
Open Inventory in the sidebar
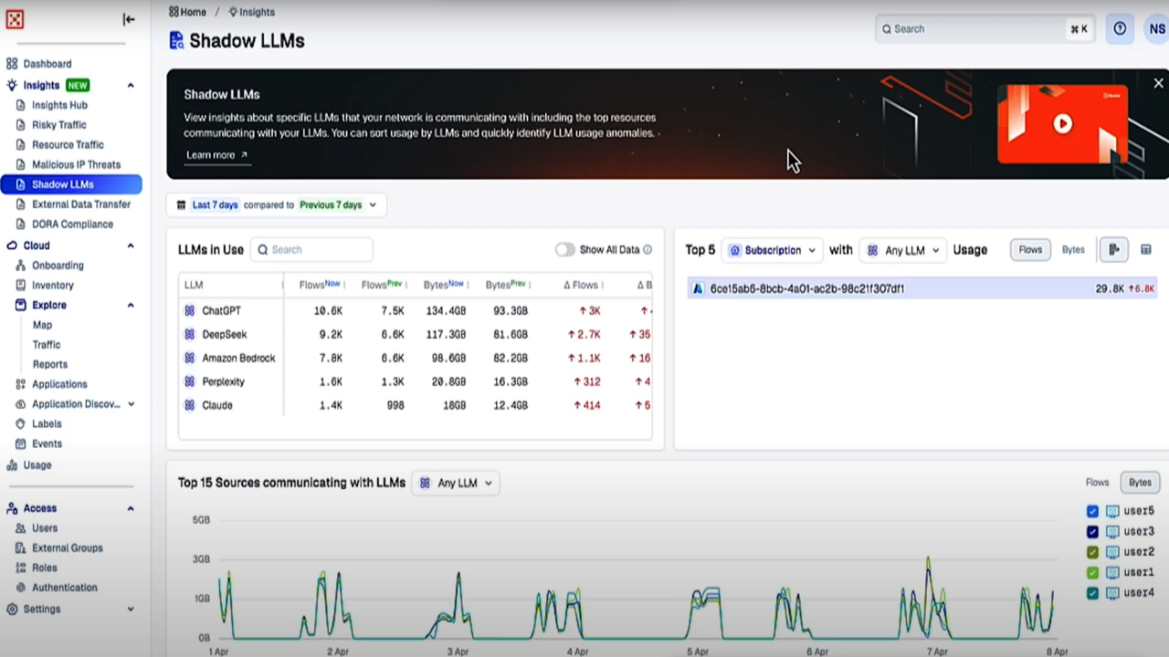(53, 286)
